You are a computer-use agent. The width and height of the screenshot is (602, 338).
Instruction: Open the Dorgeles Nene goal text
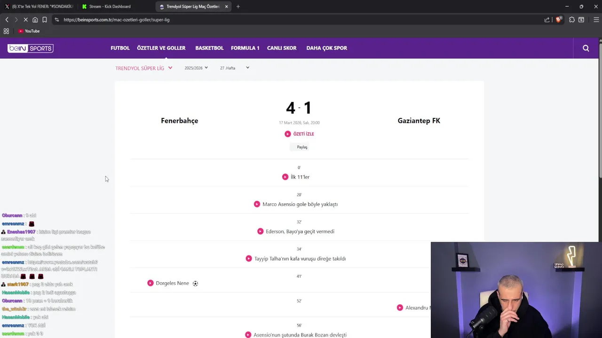[x=172, y=283]
